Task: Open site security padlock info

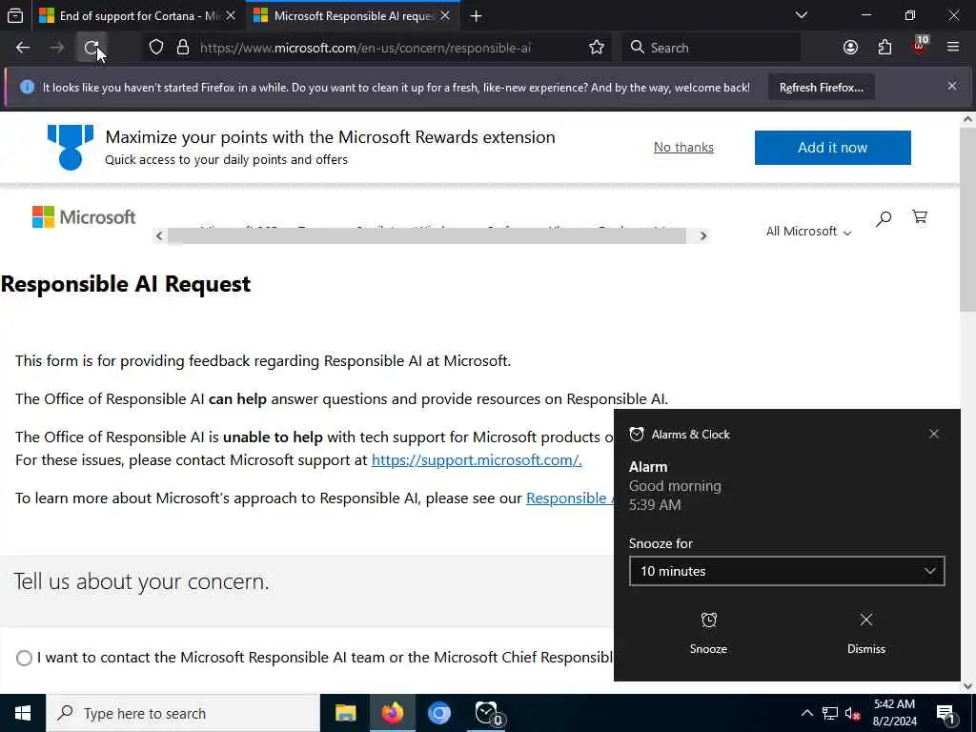Action: coord(182,48)
